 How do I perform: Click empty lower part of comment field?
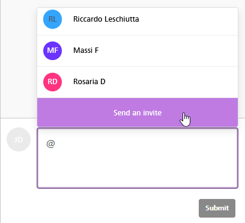(x=138, y=173)
